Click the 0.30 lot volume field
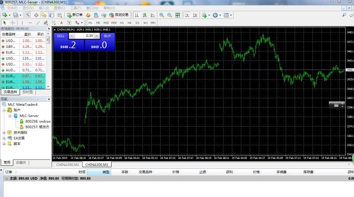Viewport: 354px width, 197px height. coord(87,36)
